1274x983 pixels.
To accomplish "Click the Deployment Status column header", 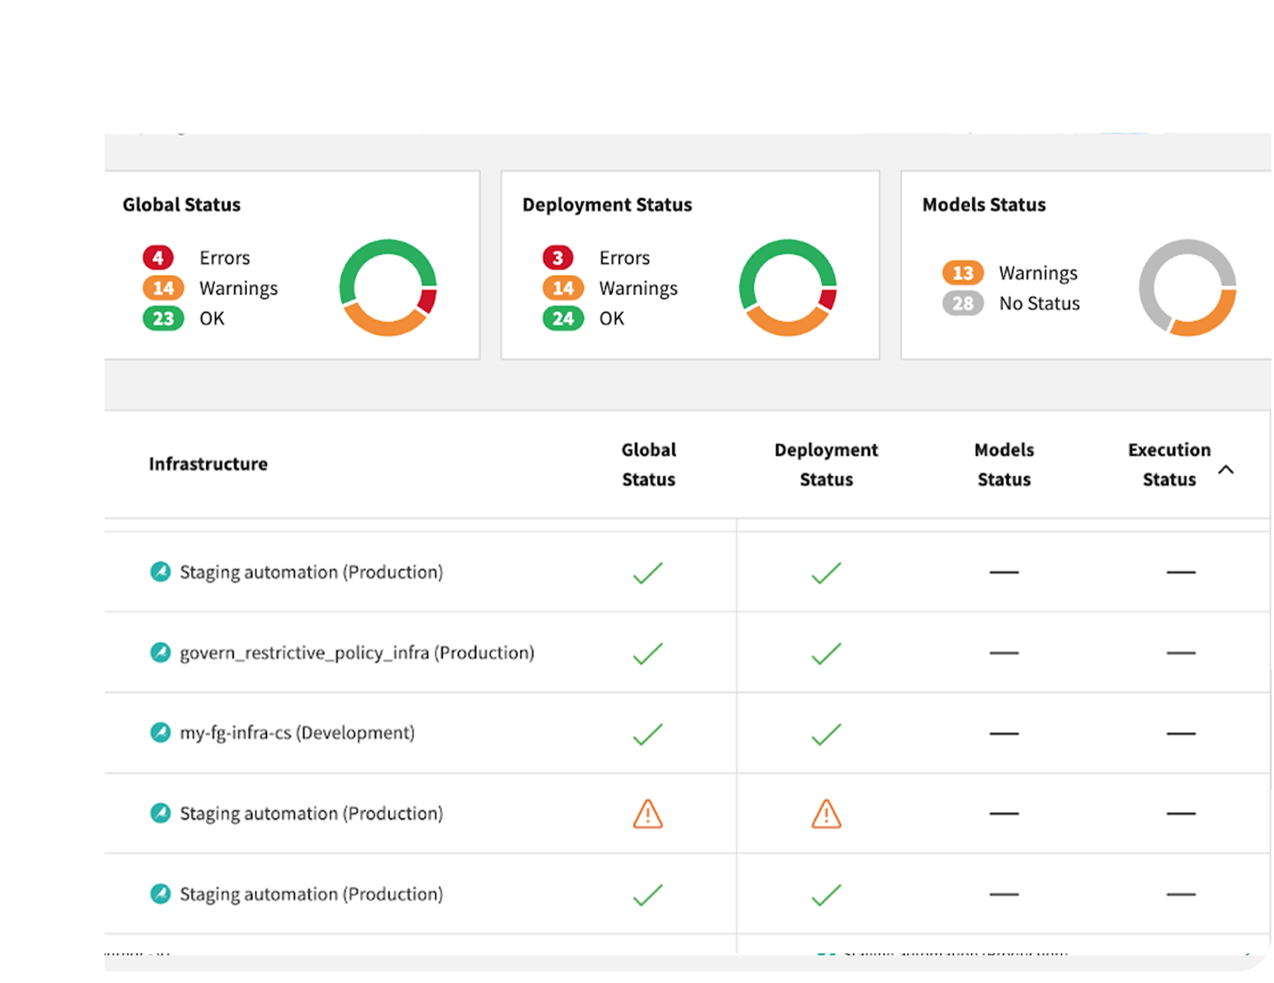I will [x=826, y=464].
